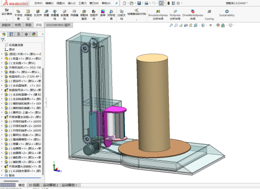This screenshot has height=189, width=260.
Task: Expand the 配合 (Mates) folder
Action: [2, 175]
